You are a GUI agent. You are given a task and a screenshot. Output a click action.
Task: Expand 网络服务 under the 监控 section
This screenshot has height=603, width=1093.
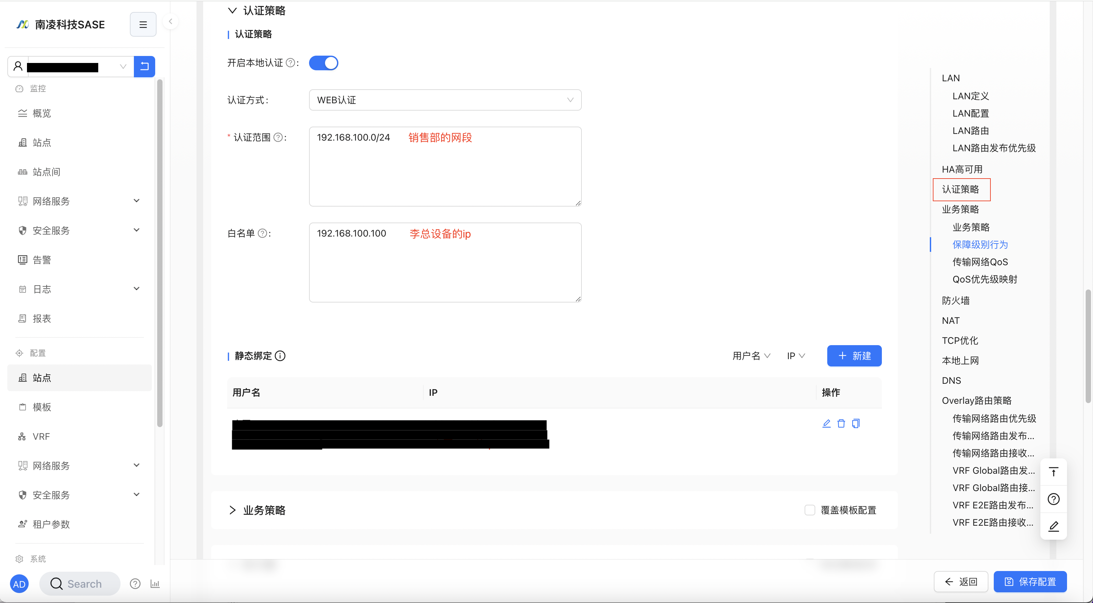[x=79, y=201]
